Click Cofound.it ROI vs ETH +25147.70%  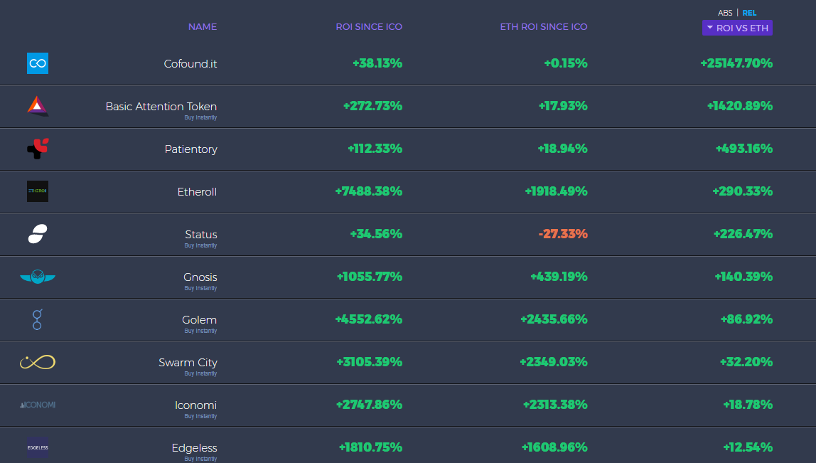pyautogui.click(x=736, y=63)
